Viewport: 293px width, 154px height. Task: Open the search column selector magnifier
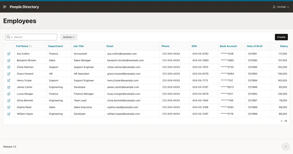pos(9,37)
